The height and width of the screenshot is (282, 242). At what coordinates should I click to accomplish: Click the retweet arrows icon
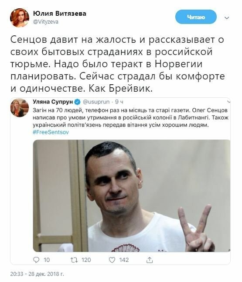[x=74, y=260]
